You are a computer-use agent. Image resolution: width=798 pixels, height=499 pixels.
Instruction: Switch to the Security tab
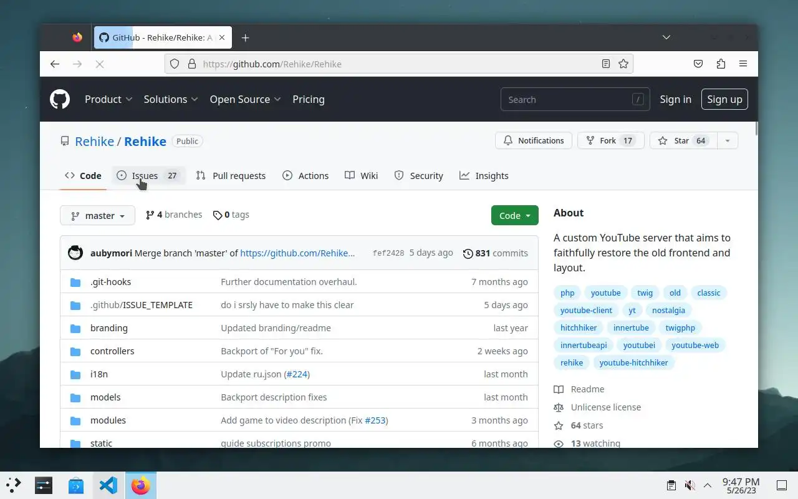tap(419, 175)
